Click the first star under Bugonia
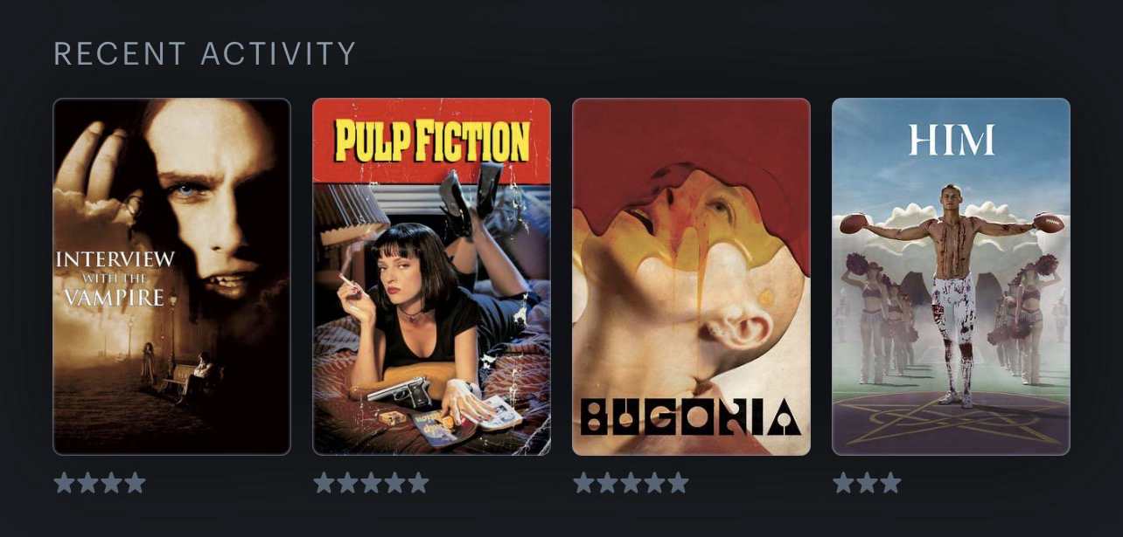Screen dimensions: 1123x537 583,483
